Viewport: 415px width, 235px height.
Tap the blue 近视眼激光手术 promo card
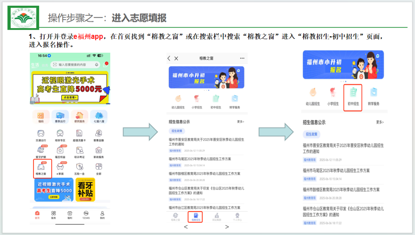[x=54, y=190]
